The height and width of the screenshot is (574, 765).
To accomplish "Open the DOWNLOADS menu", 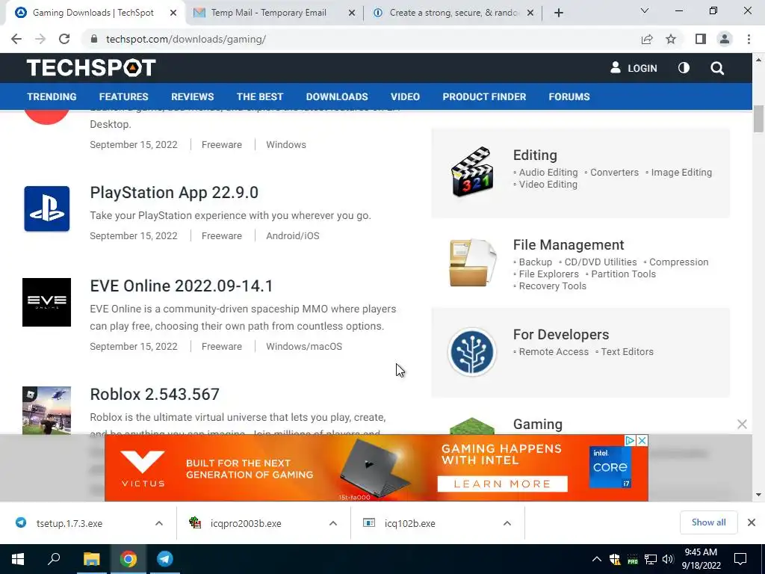I will [x=337, y=96].
